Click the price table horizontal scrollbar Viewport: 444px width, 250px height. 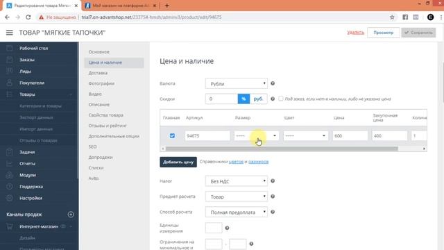(282, 149)
